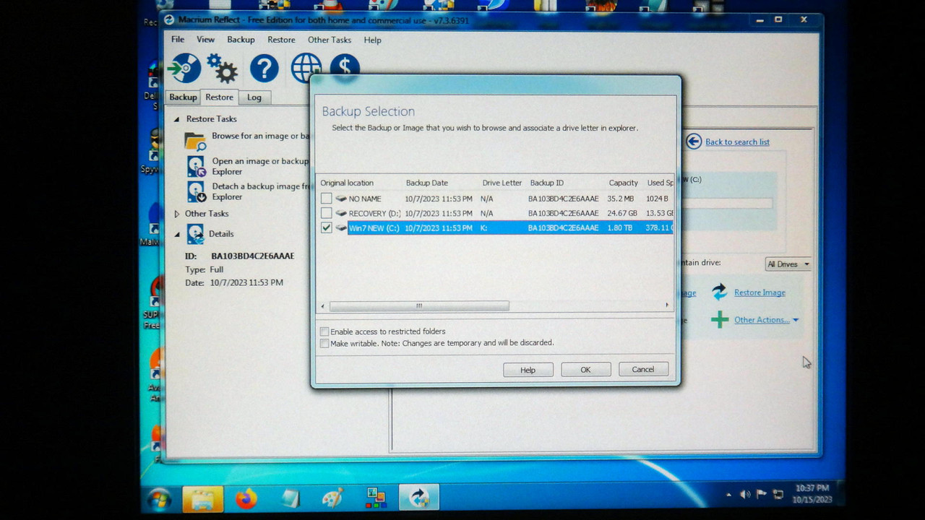The image size is (925, 520).
Task: Check the RECOVERY (D:) partition checkbox
Action: 327,213
